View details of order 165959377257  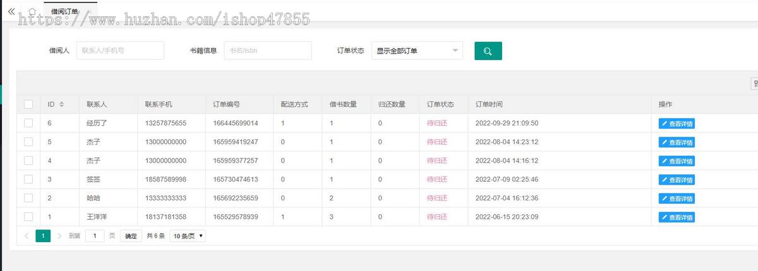677,161
